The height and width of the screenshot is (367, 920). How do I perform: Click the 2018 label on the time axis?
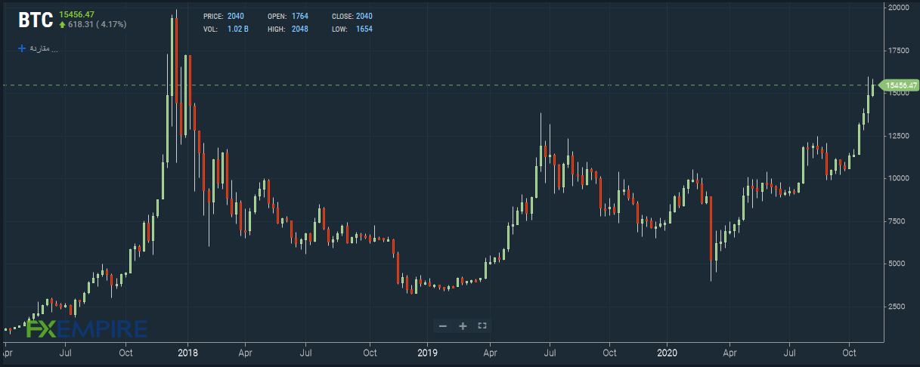coord(188,353)
